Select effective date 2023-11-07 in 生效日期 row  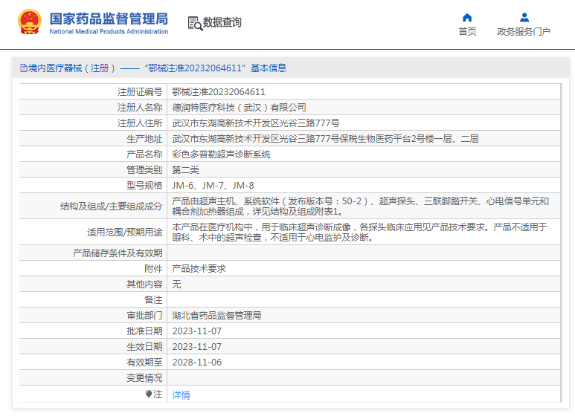click(197, 347)
